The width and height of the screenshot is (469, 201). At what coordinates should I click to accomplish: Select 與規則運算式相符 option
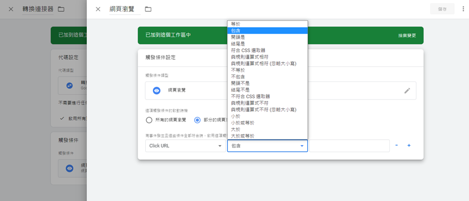coord(267,57)
